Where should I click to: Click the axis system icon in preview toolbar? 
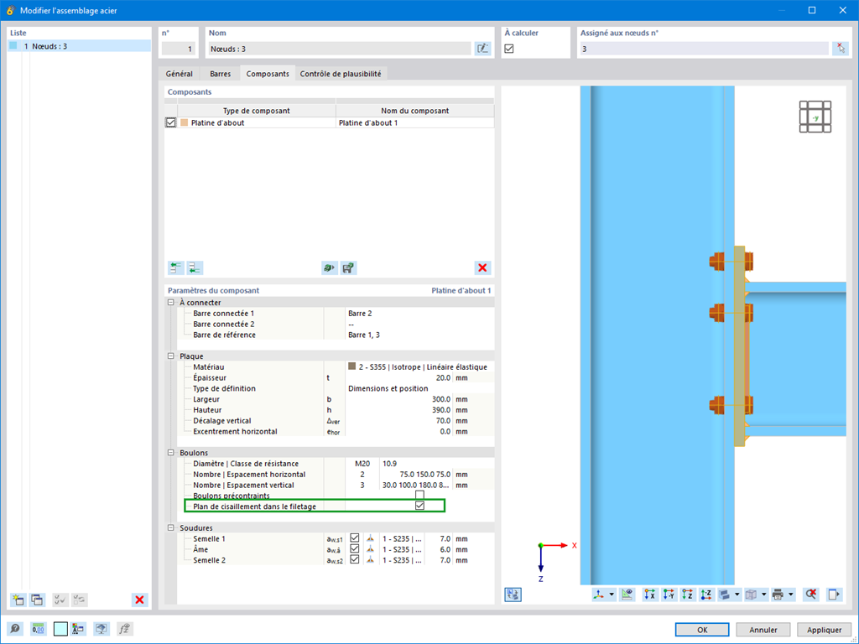[x=599, y=595]
